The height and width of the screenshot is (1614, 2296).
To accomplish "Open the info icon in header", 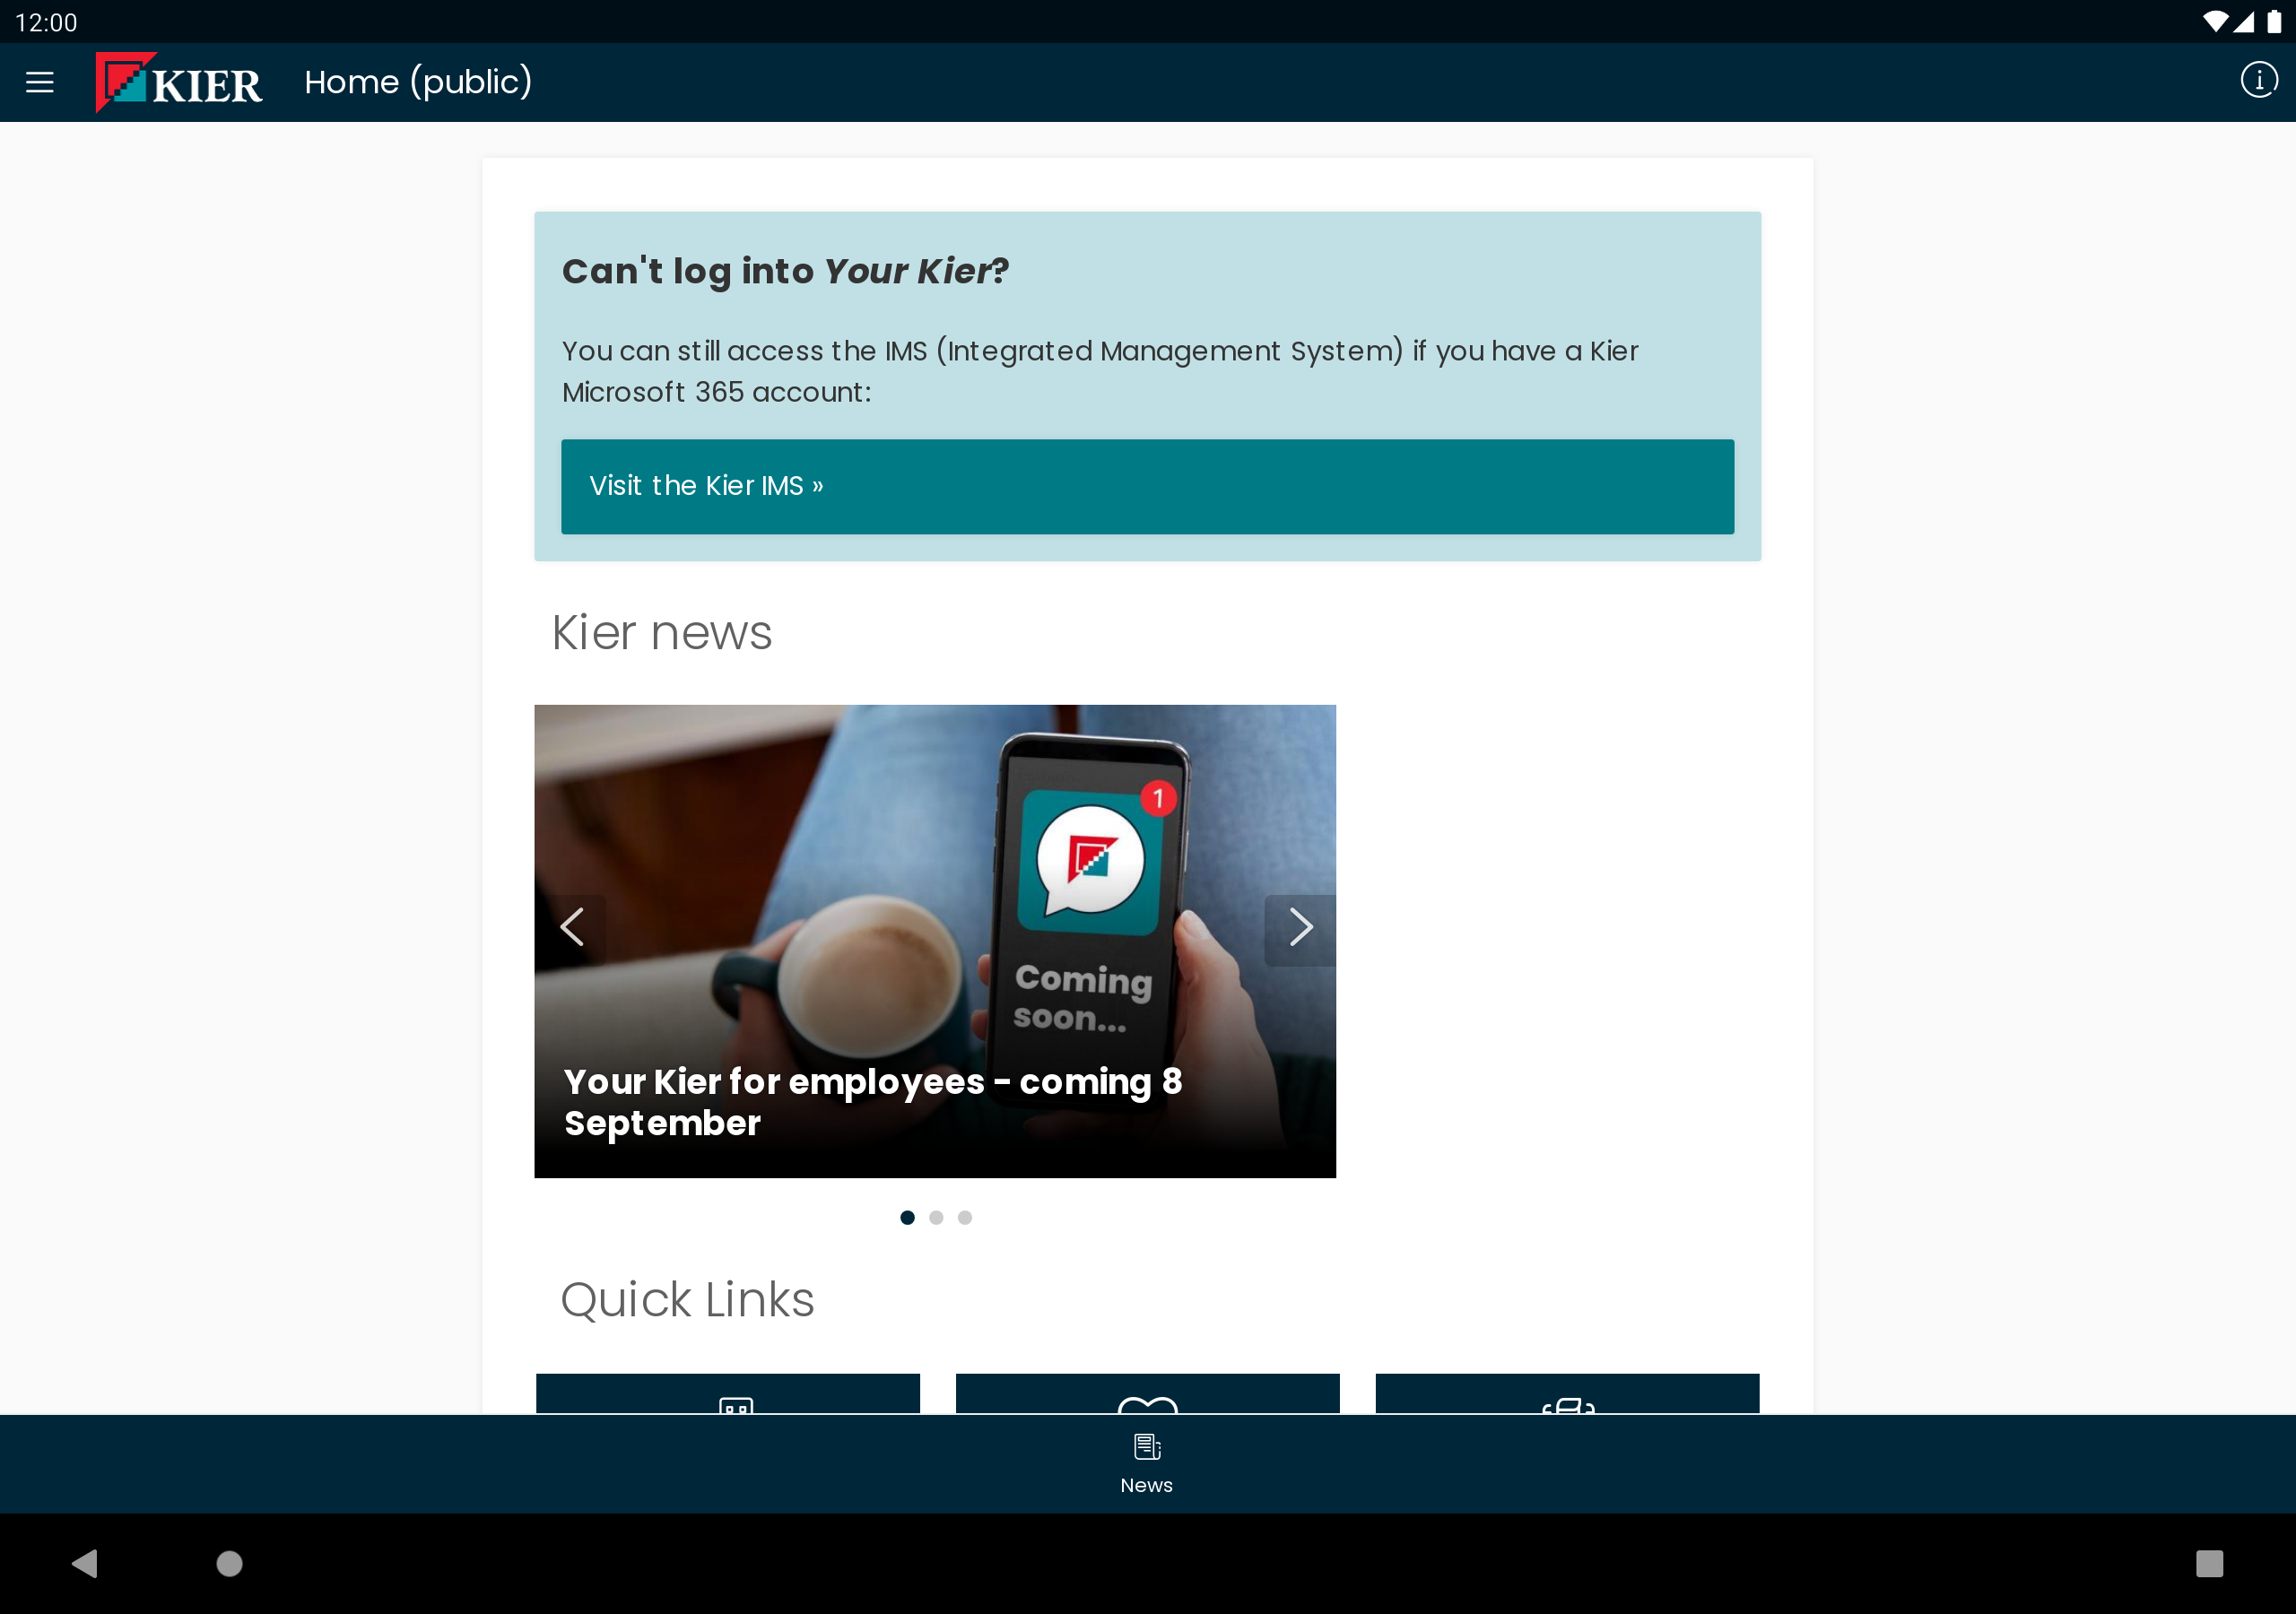I will tap(2258, 80).
